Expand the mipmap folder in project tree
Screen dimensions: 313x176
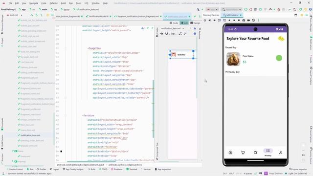13,161
